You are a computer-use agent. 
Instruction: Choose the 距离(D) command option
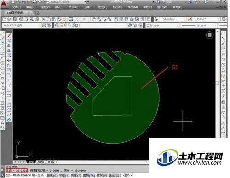[x=52, y=175]
